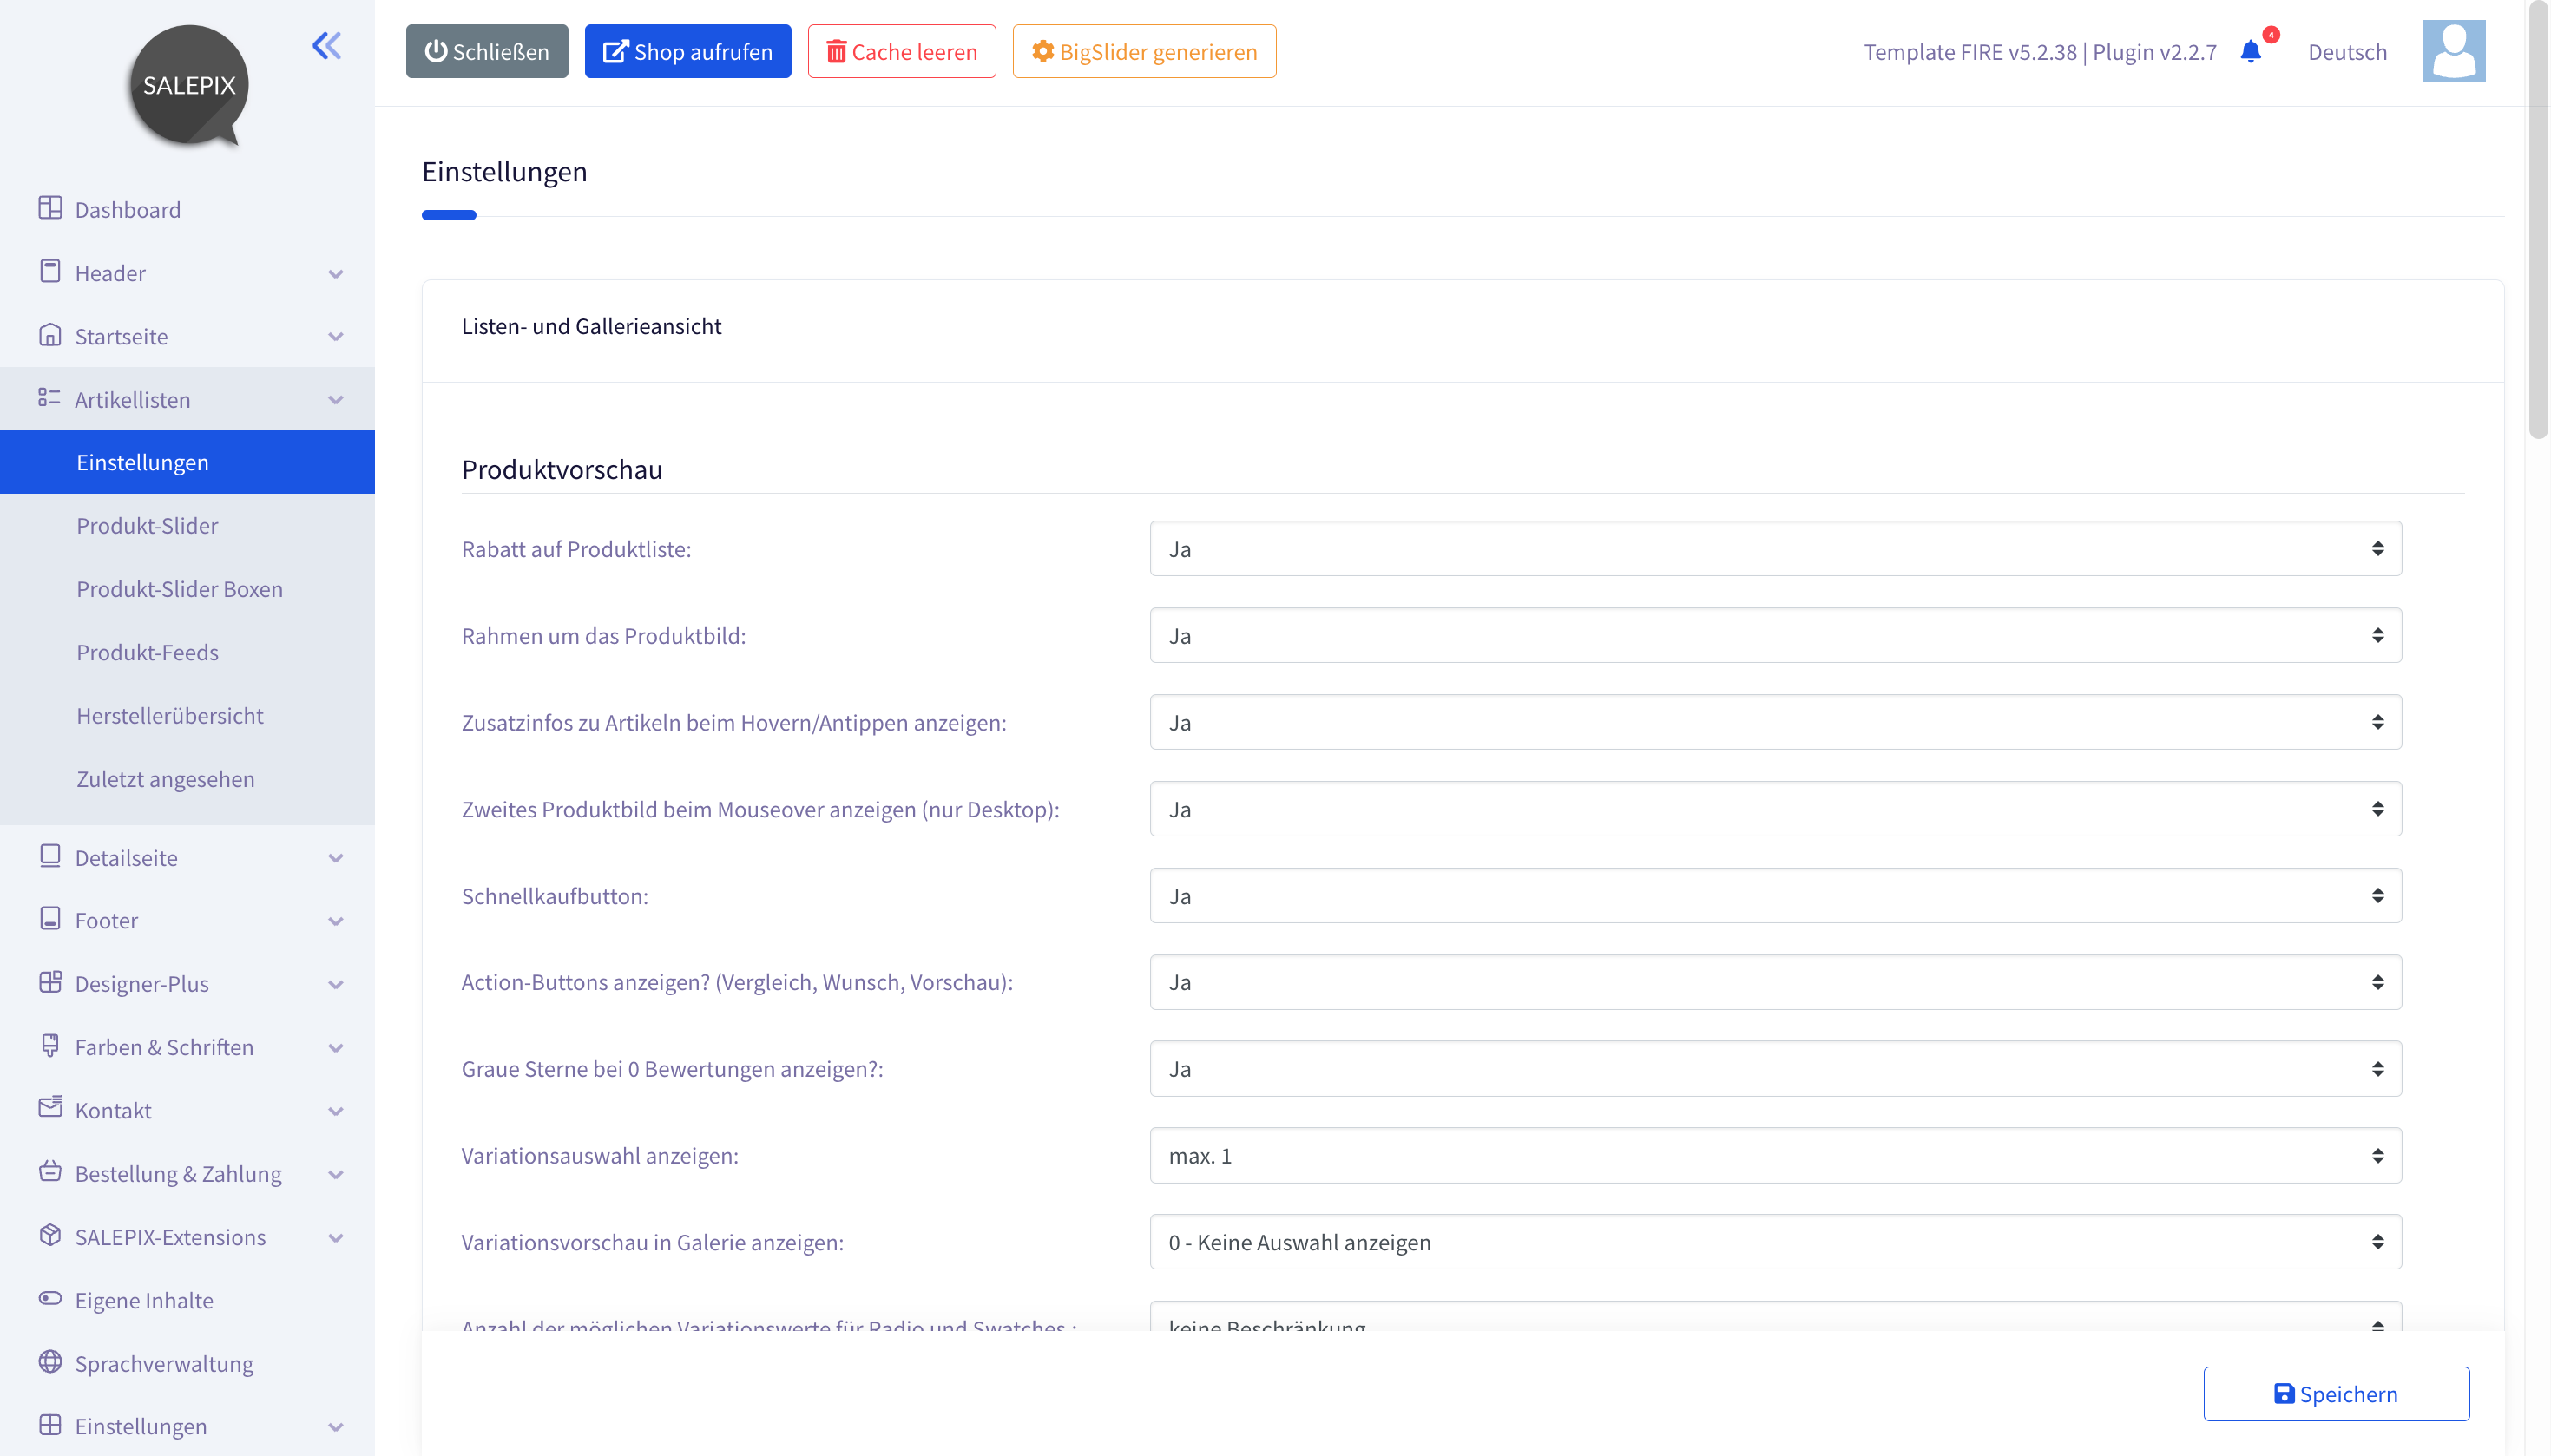
Task: Open Rabatt auf Produktliste dropdown
Action: tap(1775, 548)
